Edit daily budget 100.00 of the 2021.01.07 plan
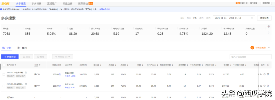 [60, 74]
